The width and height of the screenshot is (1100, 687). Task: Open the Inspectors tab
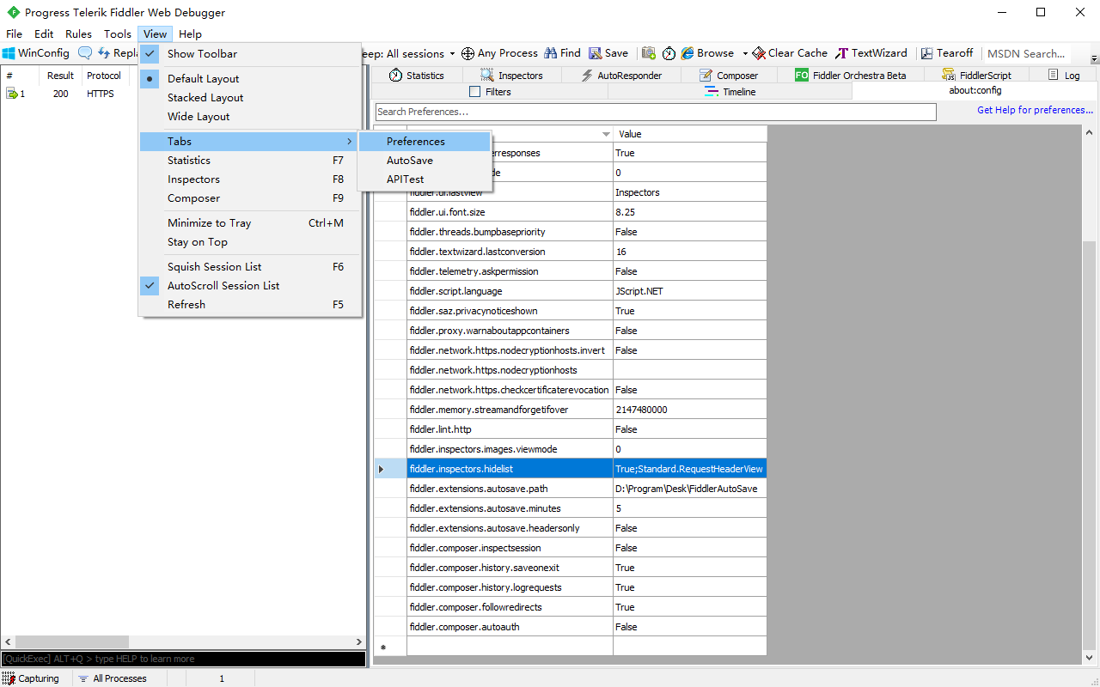tap(511, 76)
